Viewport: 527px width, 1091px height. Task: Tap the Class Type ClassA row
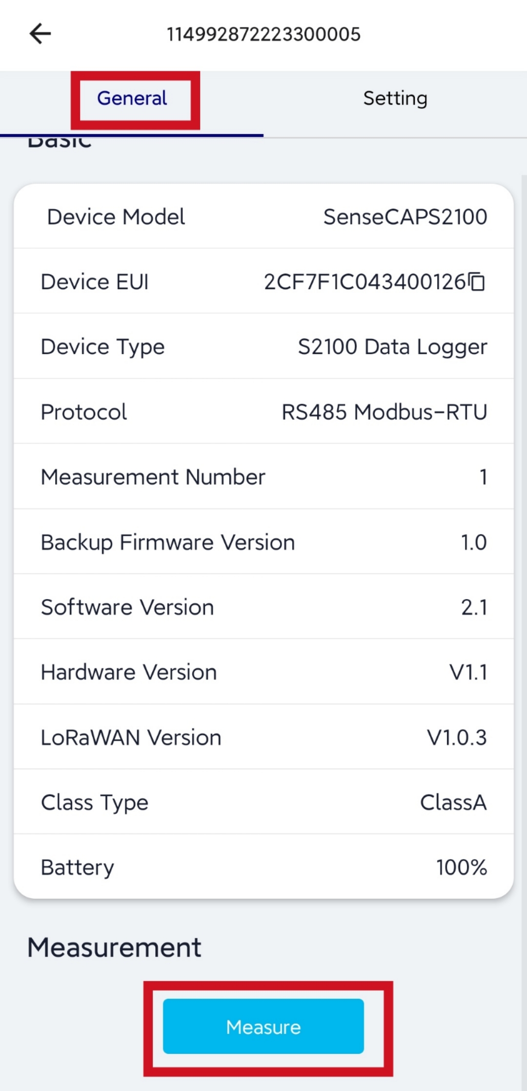pyautogui.click(x=263, y=802)
